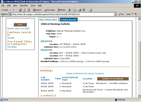Click the Internet Explorer title bar icon

pos(2,2)
